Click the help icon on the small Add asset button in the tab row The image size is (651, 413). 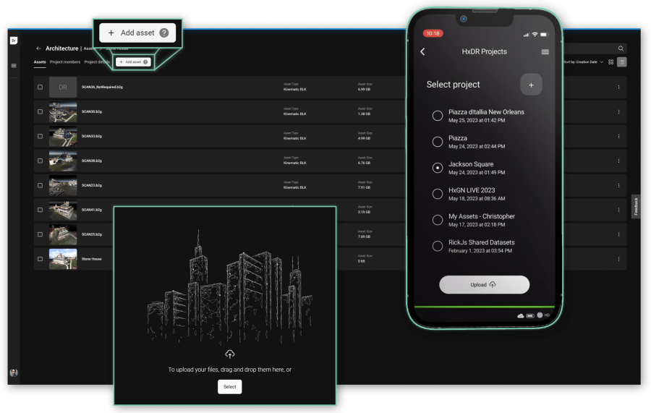[x=145, y=62]
